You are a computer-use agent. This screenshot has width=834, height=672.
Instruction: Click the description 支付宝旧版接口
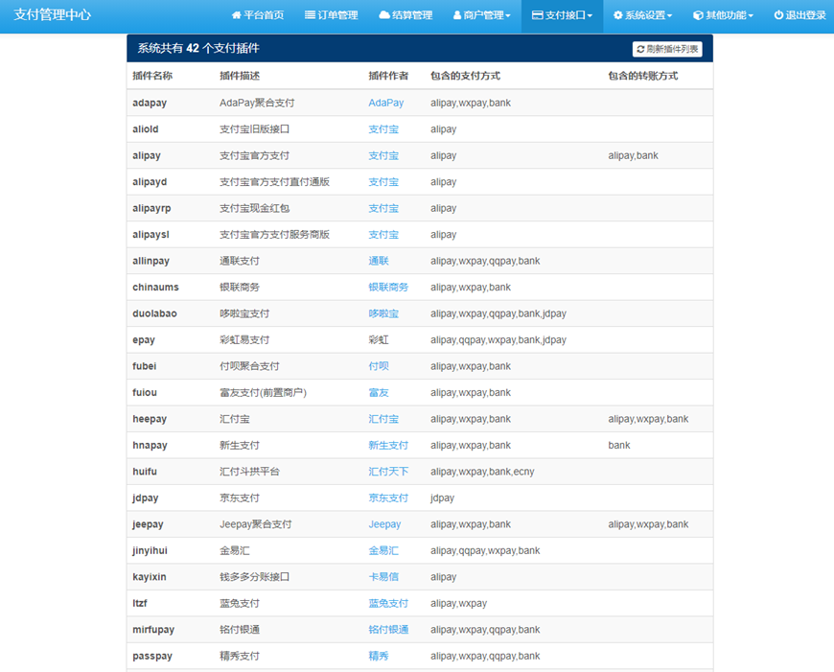(x=254, y=129)
